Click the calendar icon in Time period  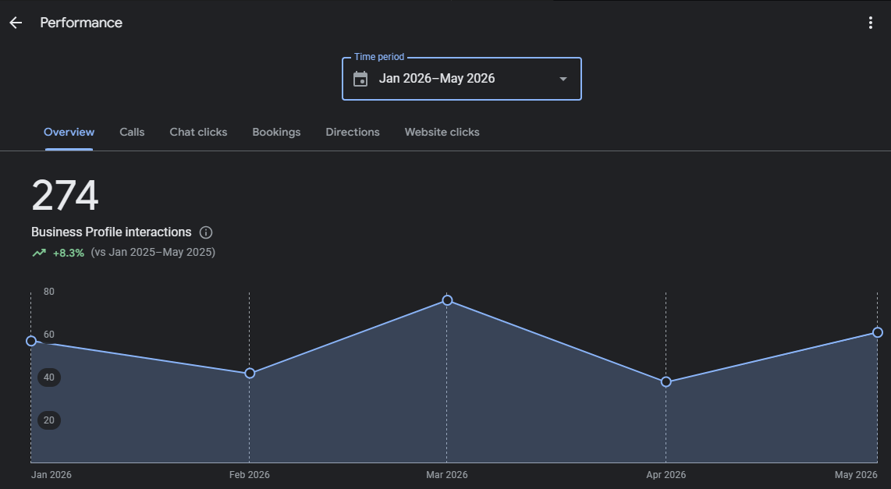pyautogui.click(x=360, y=79)
